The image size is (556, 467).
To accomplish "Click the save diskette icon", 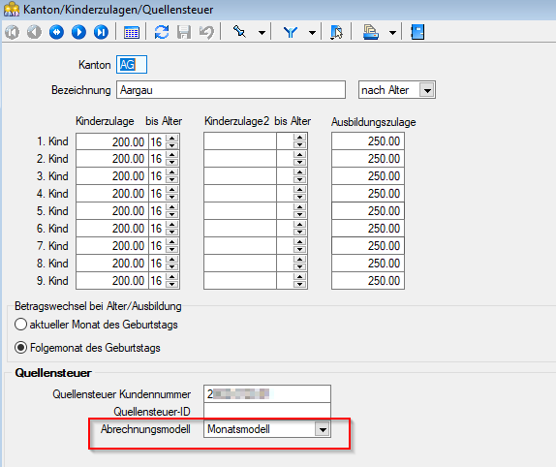I will tap(184, 32).
